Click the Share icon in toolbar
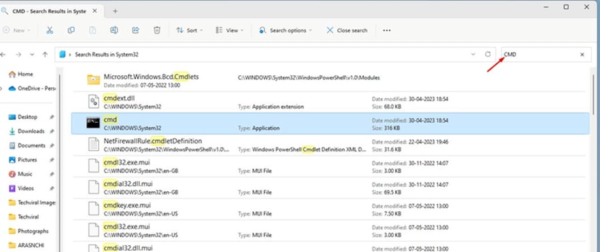600x252 pixels. tap(135, 30)
